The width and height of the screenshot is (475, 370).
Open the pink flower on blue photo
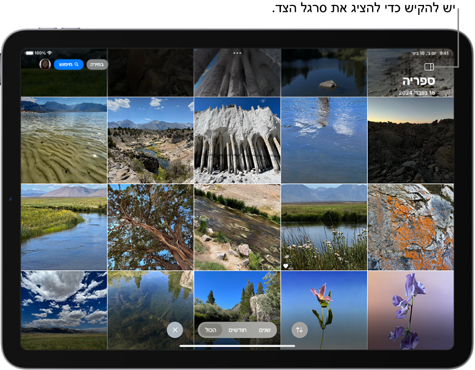coord(324,310)
